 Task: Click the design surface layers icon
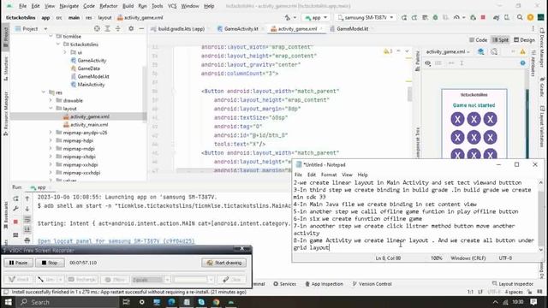pos(481,51)
